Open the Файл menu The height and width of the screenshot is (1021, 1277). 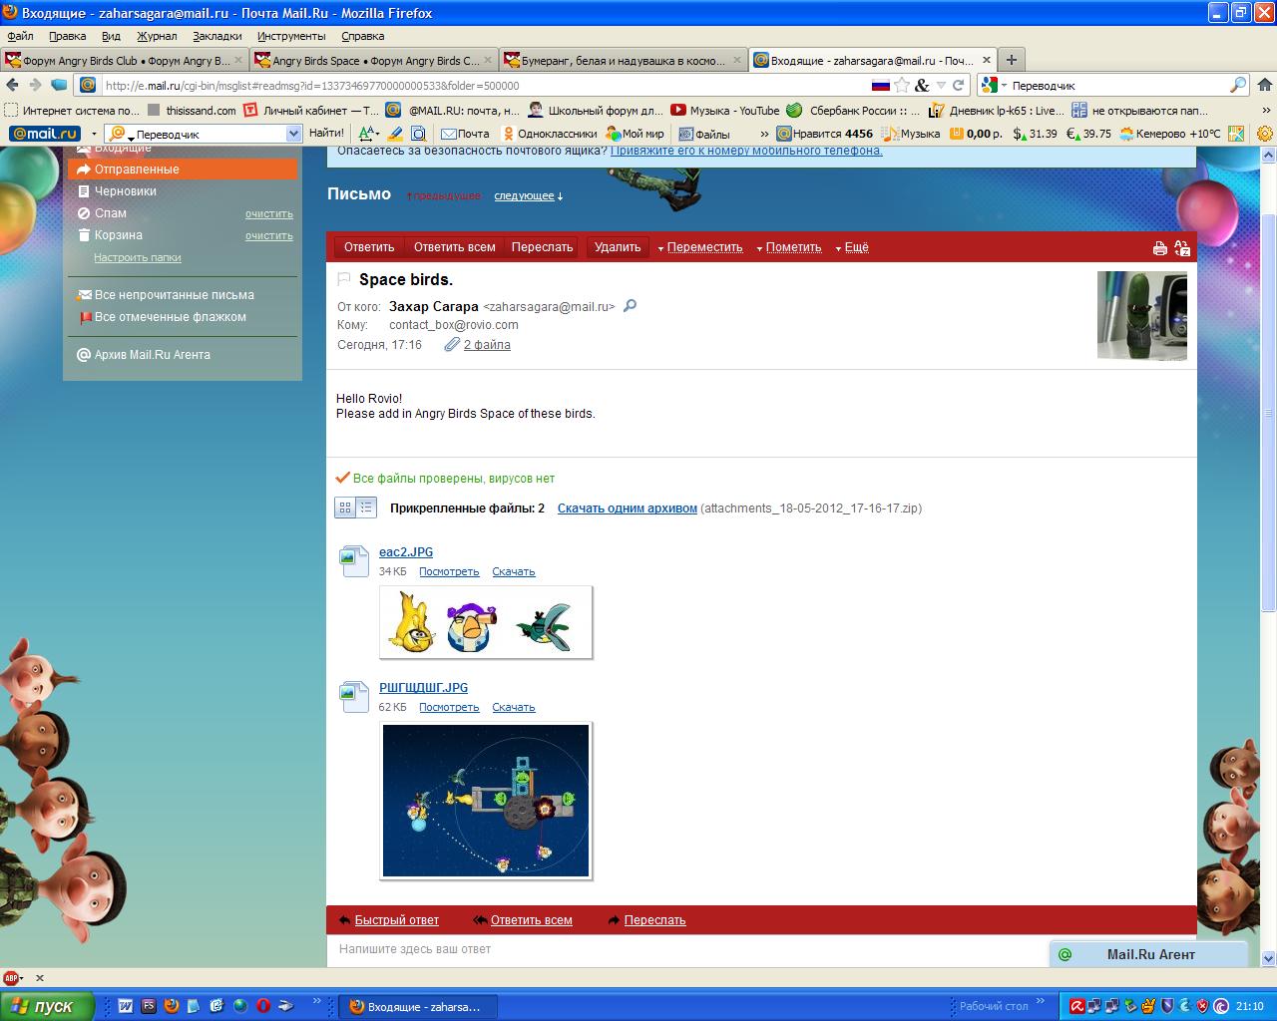[20, 36]
